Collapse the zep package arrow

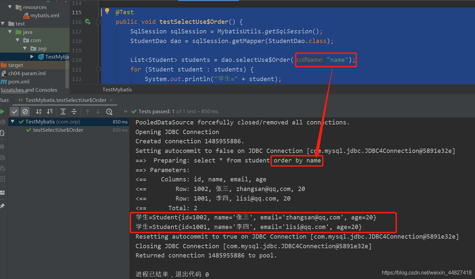pyautogui.click(x=25, y=48)
